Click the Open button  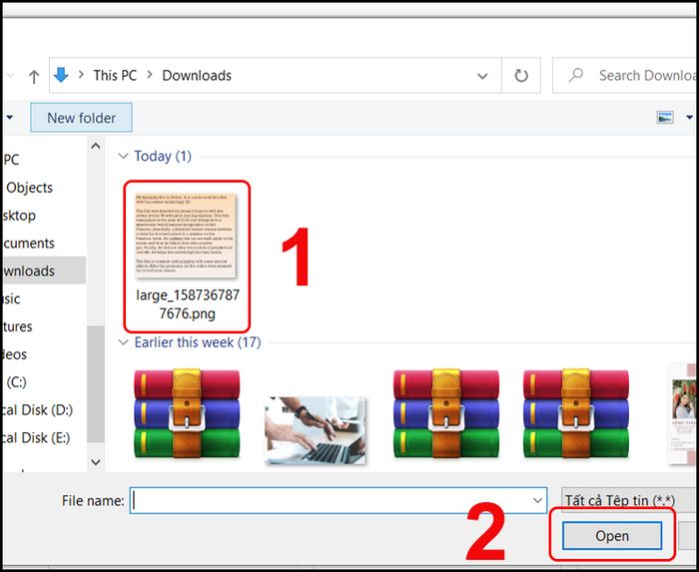612,536
